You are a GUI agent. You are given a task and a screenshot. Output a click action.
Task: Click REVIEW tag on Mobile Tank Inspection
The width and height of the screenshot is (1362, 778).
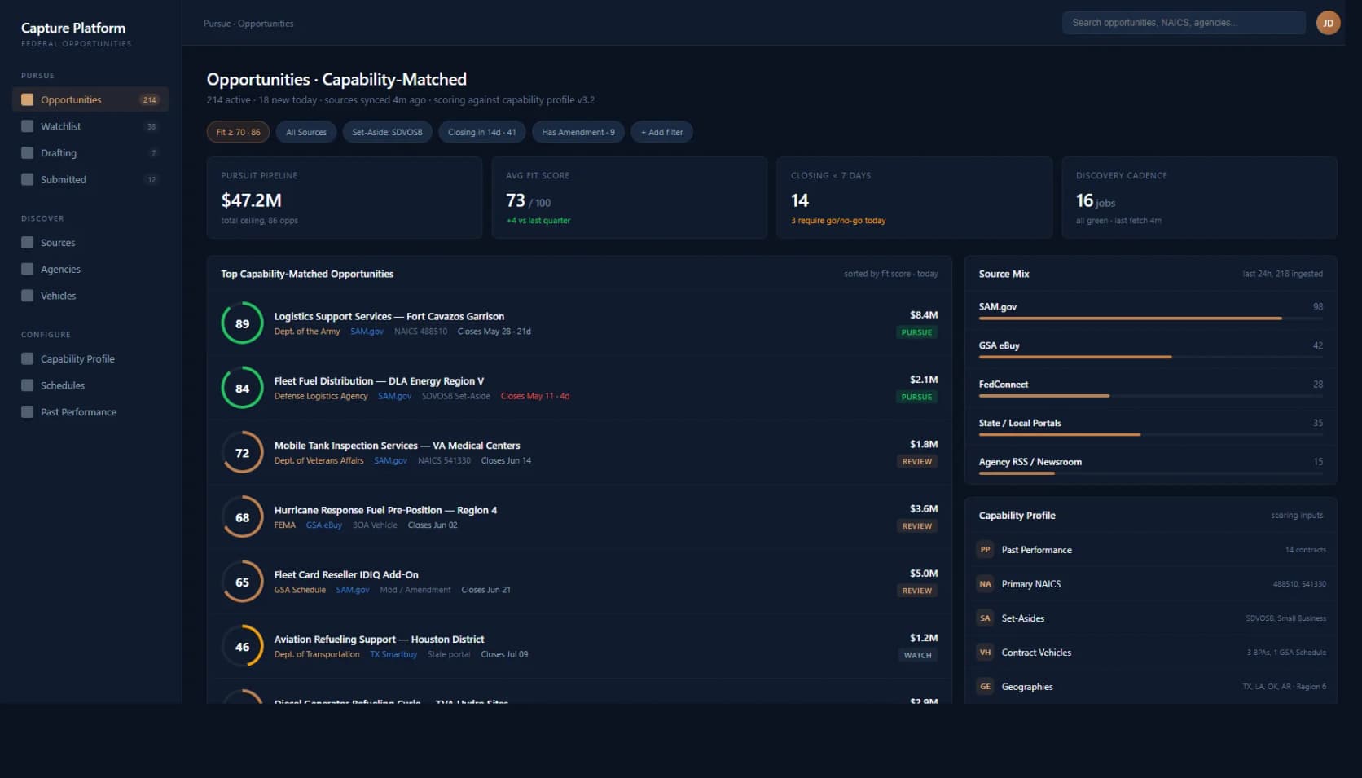[x=916, y=461]
